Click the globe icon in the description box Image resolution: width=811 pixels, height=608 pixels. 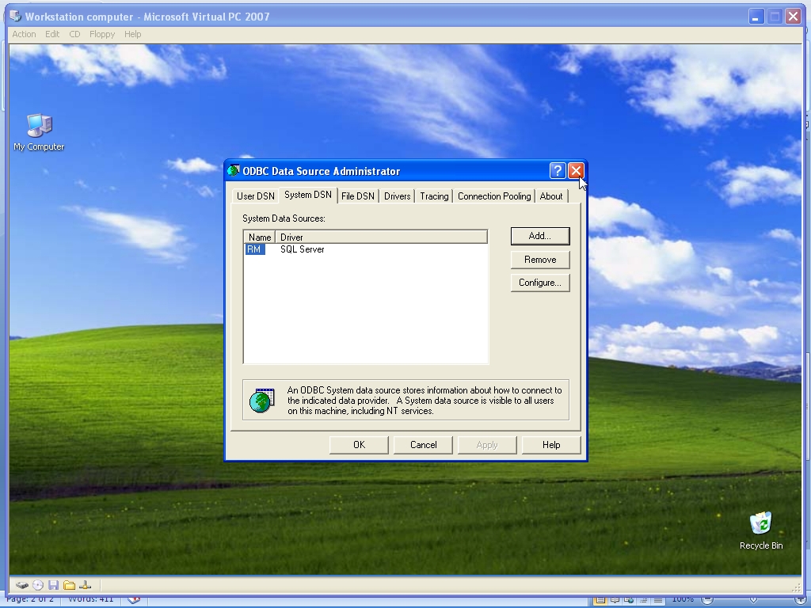261,401
